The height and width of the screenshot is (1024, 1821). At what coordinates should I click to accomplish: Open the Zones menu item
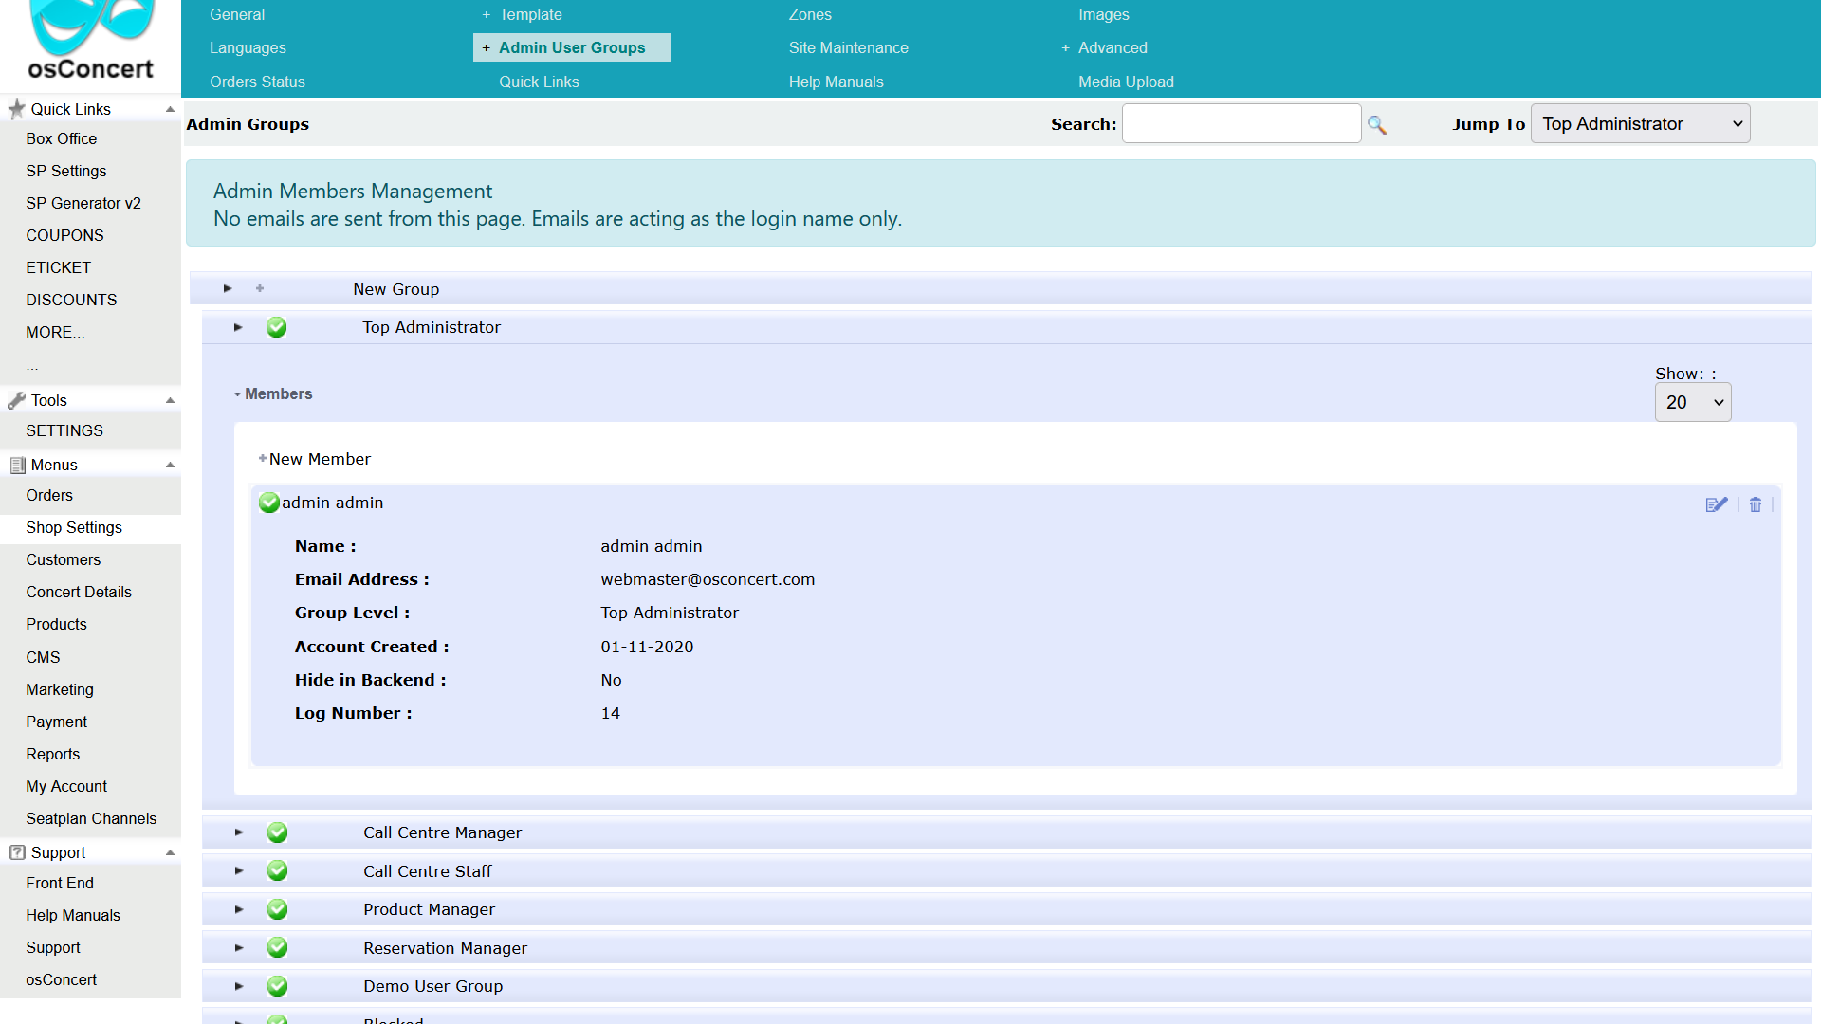tap(810, 14)
